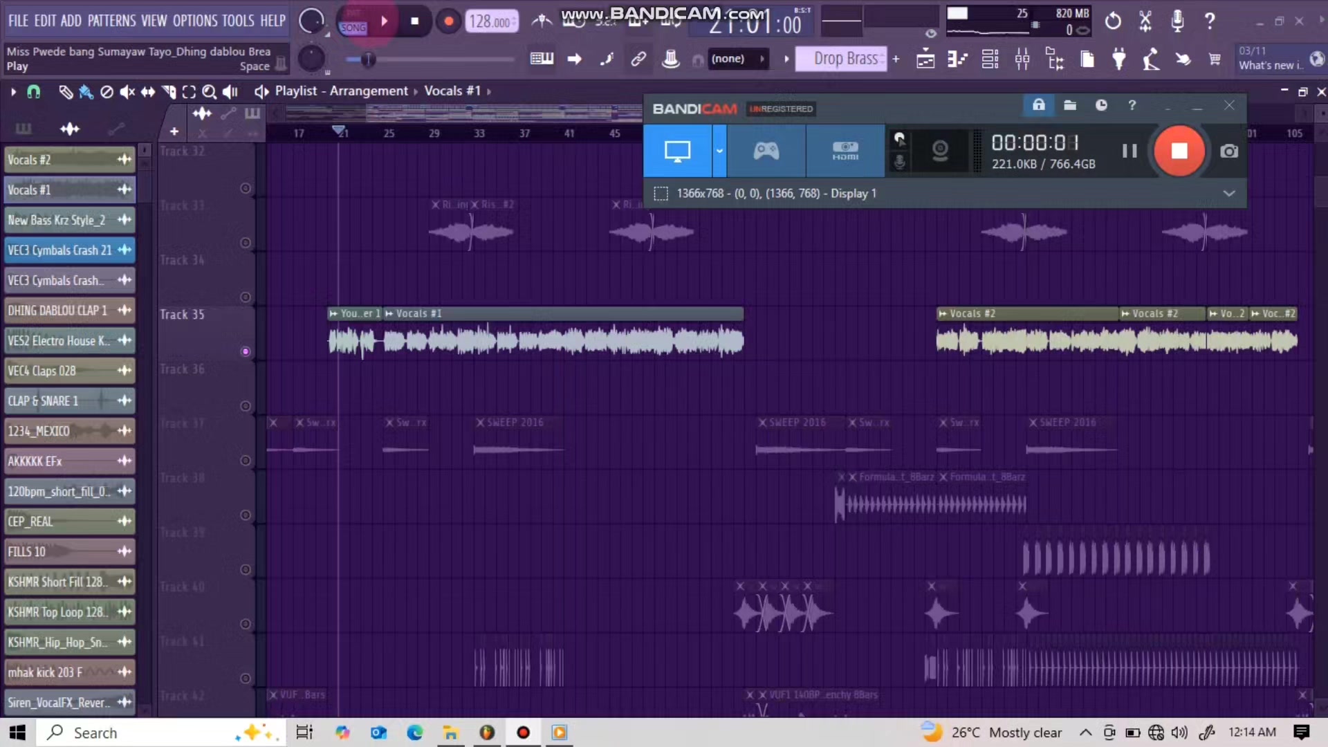
Task: Open the Channel rack view icon
Action: point(990,59)
